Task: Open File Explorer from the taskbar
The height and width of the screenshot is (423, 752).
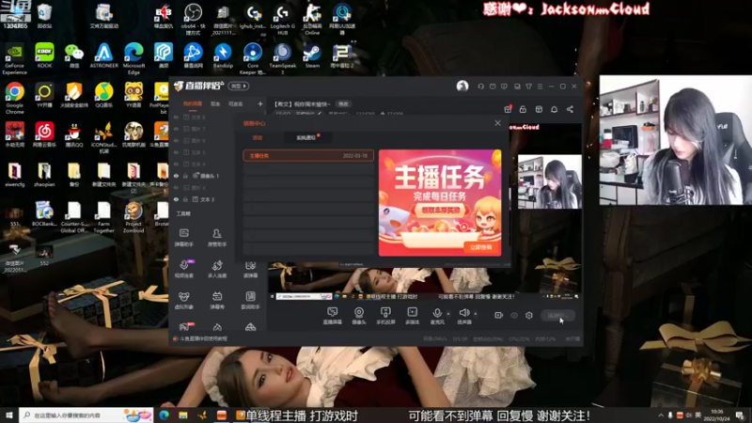Action: coord(183,415)
